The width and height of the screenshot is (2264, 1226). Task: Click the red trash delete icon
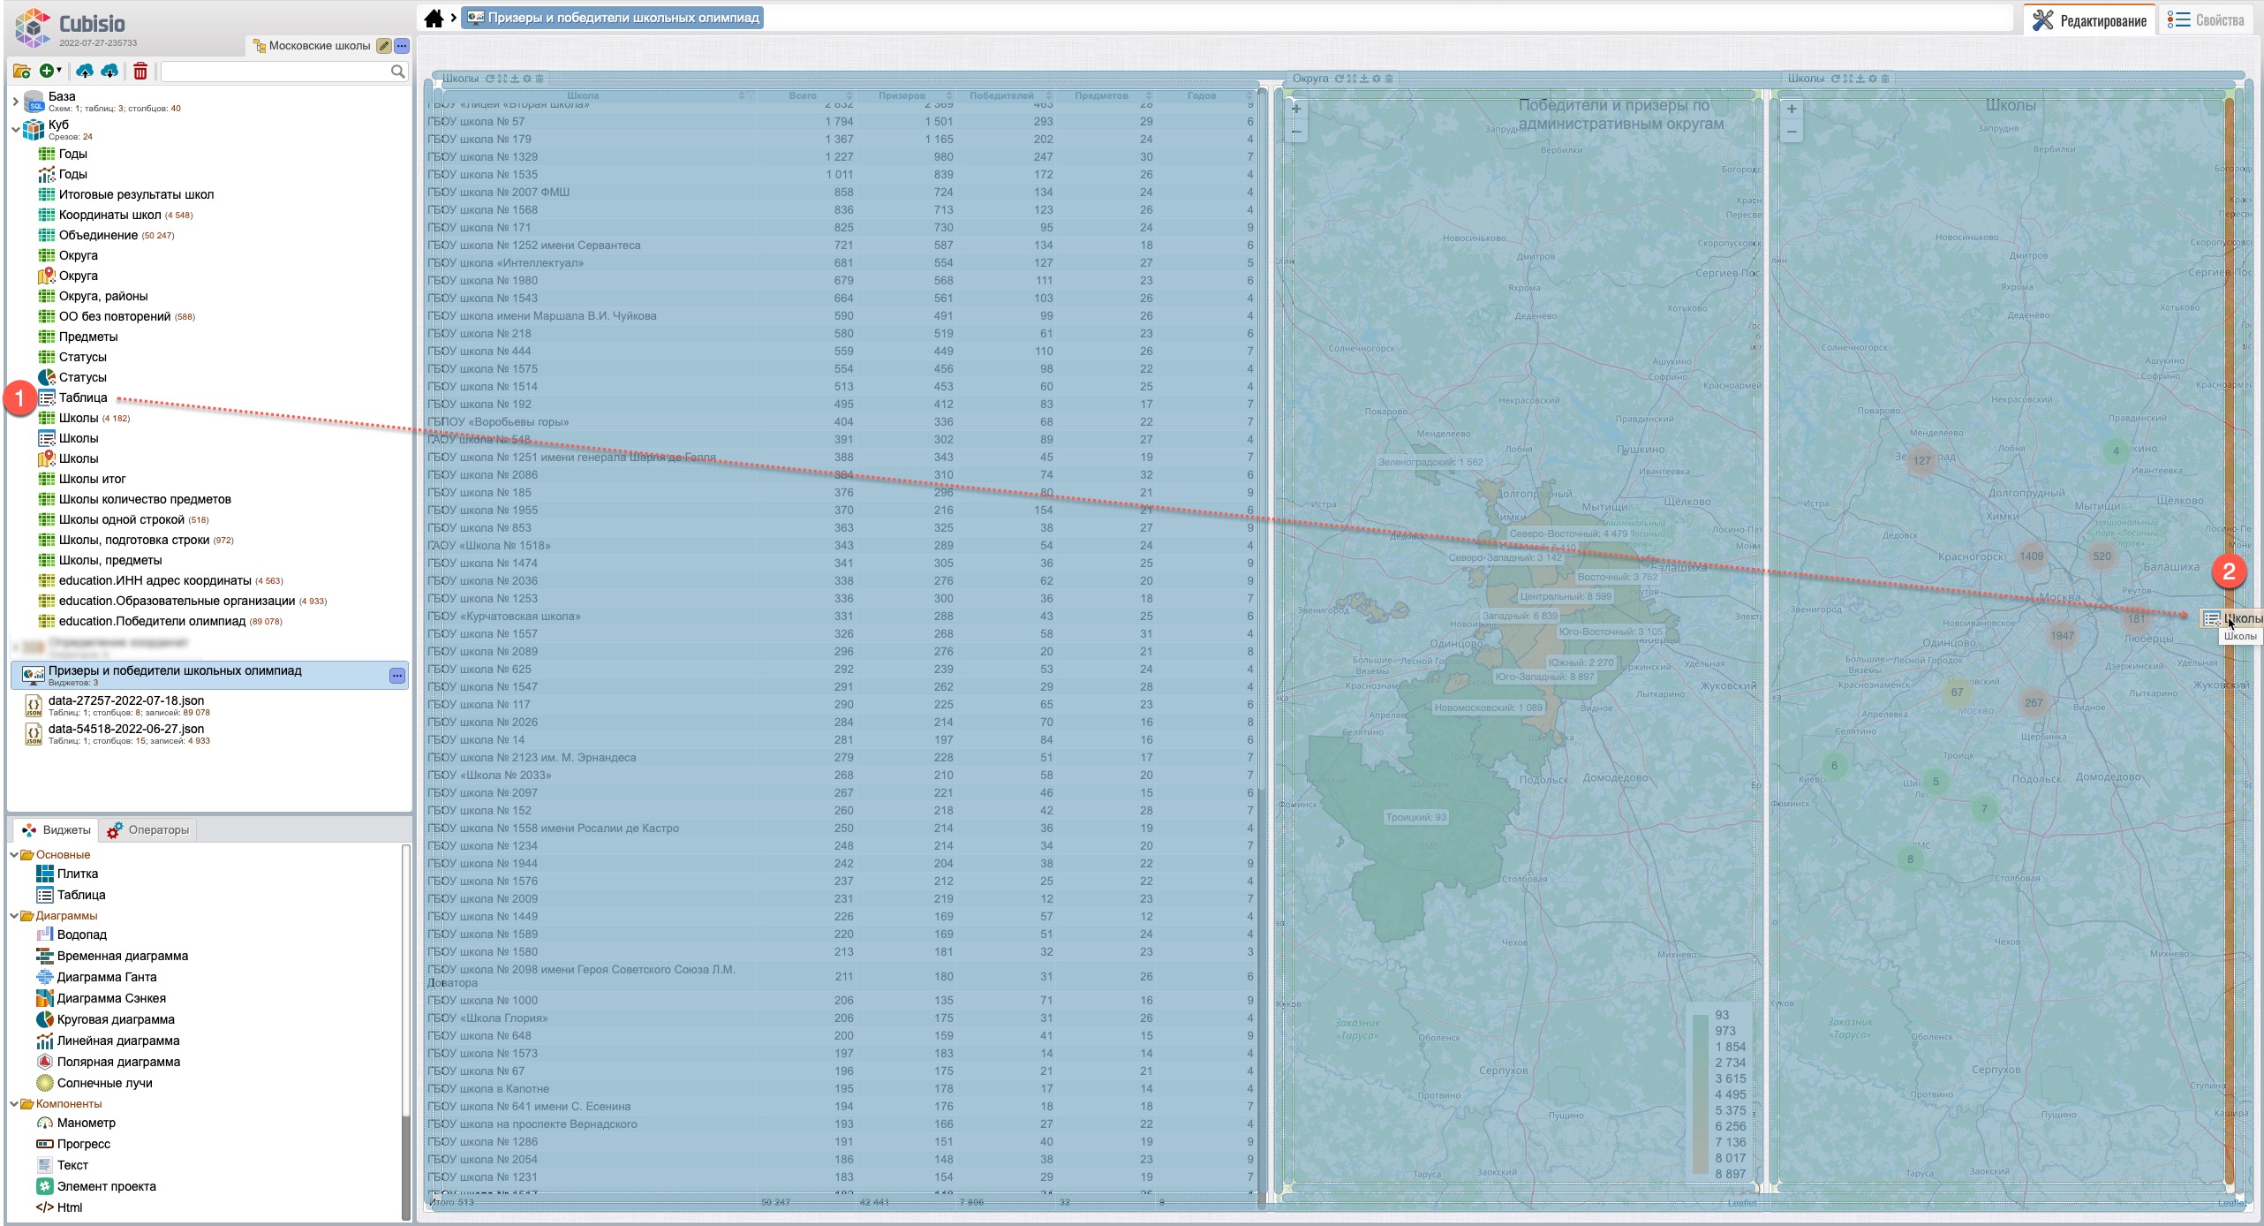pyautogui.click(x=140, y=71)
